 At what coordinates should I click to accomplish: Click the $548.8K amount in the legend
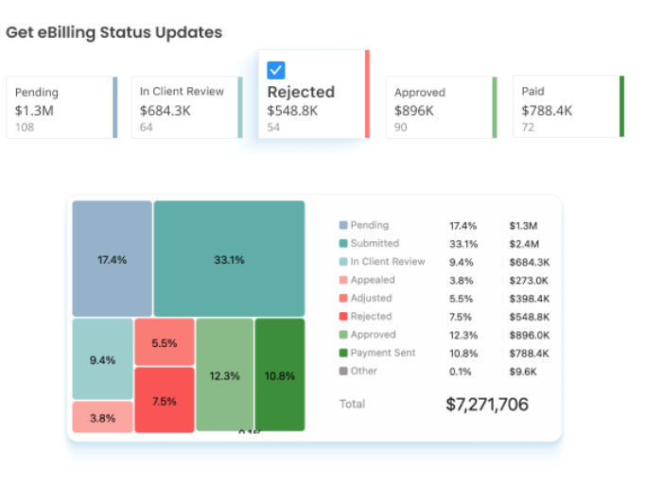[x=530, y=317]
